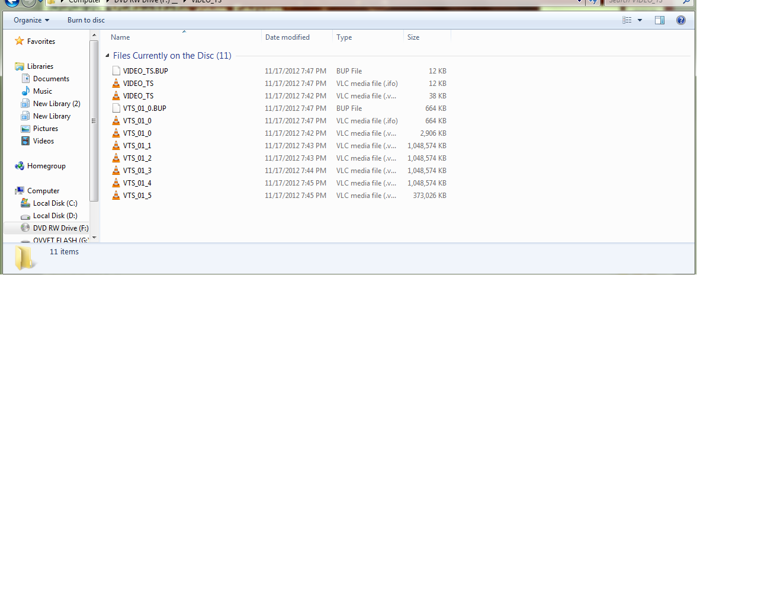The image size is (758, 607).
Task: Select the Computer icon in navigation pane
Action: 20,191
